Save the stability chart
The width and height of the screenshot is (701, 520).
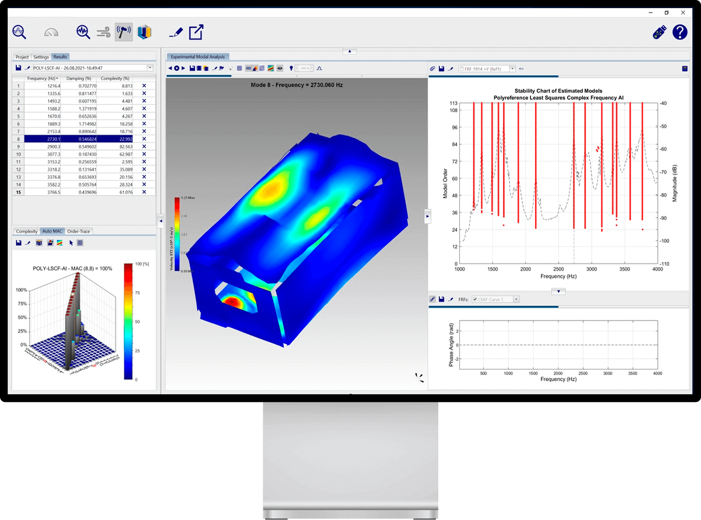click(x=442, y=69)
